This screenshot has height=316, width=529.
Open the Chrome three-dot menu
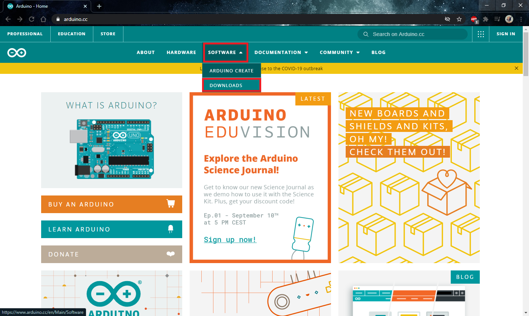(x=521, y=19)
